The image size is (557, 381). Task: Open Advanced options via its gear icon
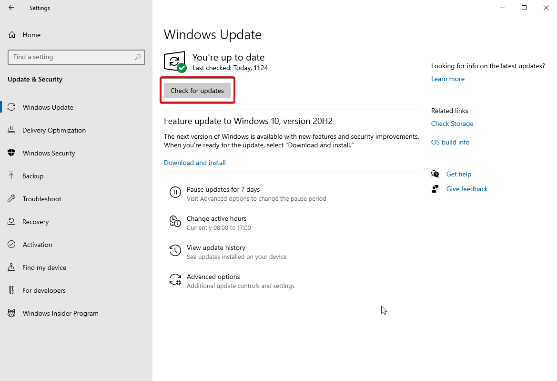tap(175, 279)
